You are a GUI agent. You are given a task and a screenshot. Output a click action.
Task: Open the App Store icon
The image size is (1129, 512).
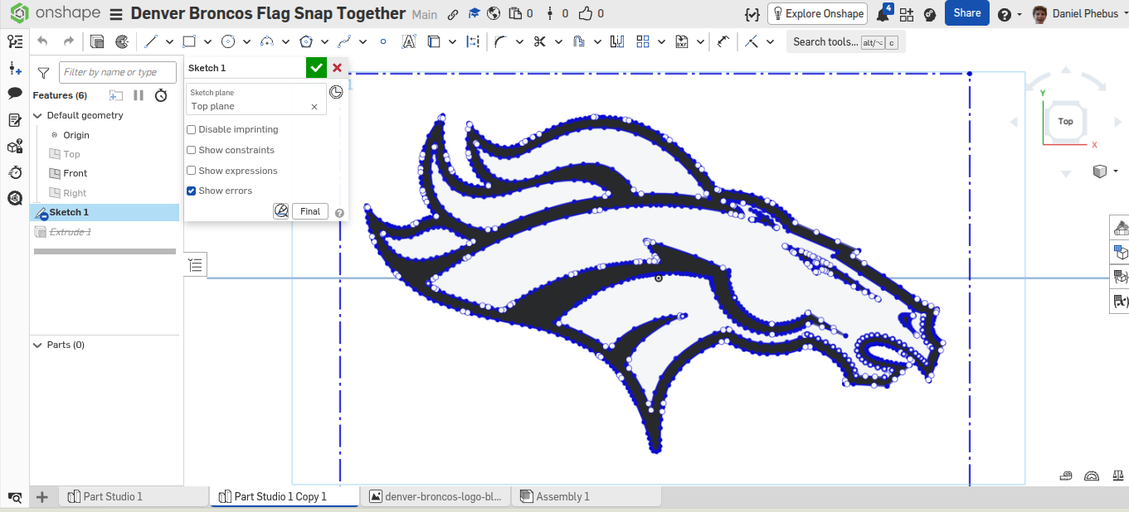click(x=906, y=14)
